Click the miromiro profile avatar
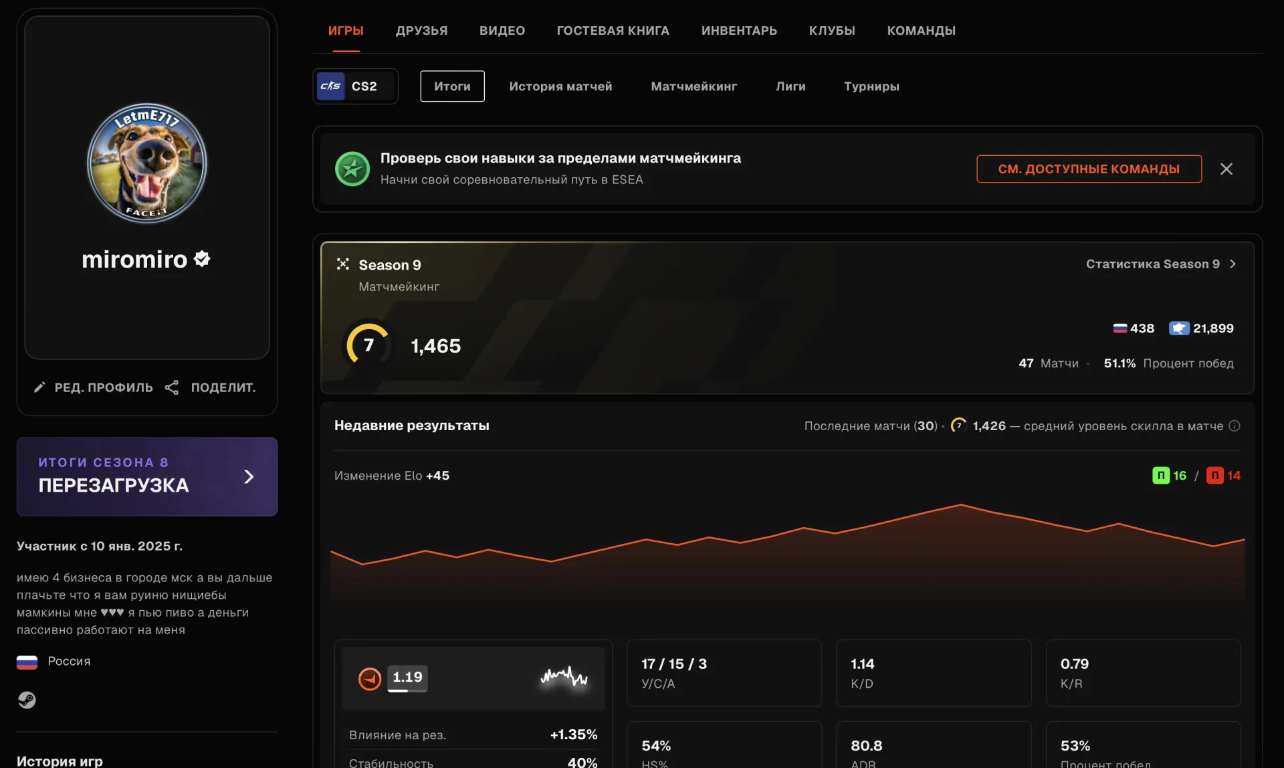This screenshot has width=1284, height=768. tap(147, 163)
